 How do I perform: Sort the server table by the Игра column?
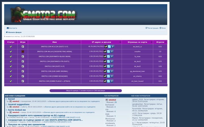click(23, 42)
